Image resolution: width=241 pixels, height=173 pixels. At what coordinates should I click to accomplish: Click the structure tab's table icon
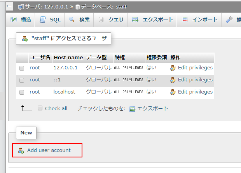coord(14,20)
